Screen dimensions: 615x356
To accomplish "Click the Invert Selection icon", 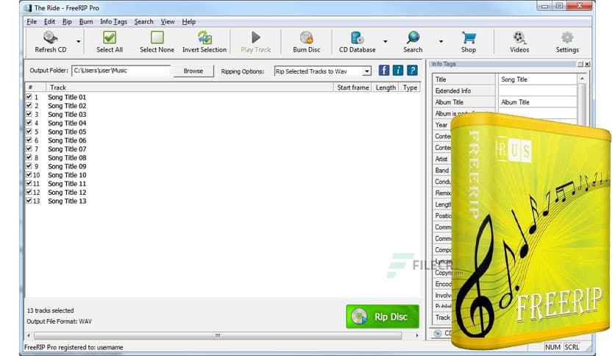I will 205,38.
